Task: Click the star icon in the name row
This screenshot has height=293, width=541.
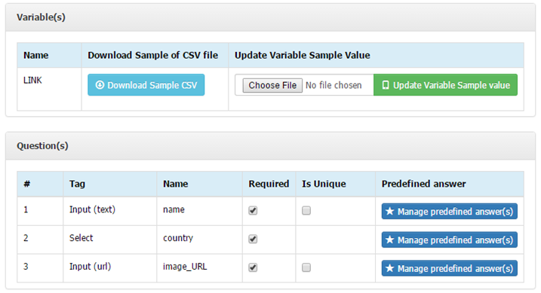Action: (x=390, y=211)
